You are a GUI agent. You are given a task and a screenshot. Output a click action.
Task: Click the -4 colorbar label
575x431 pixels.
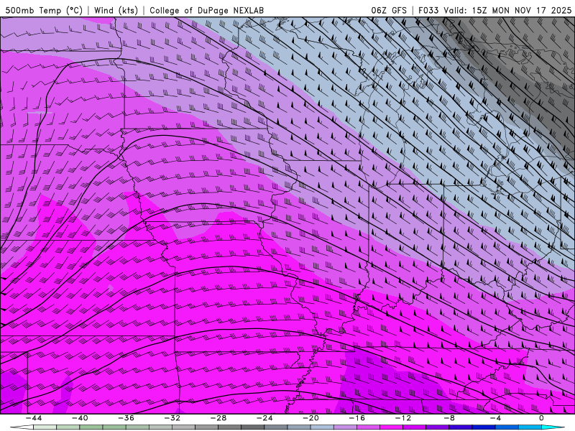495,418
